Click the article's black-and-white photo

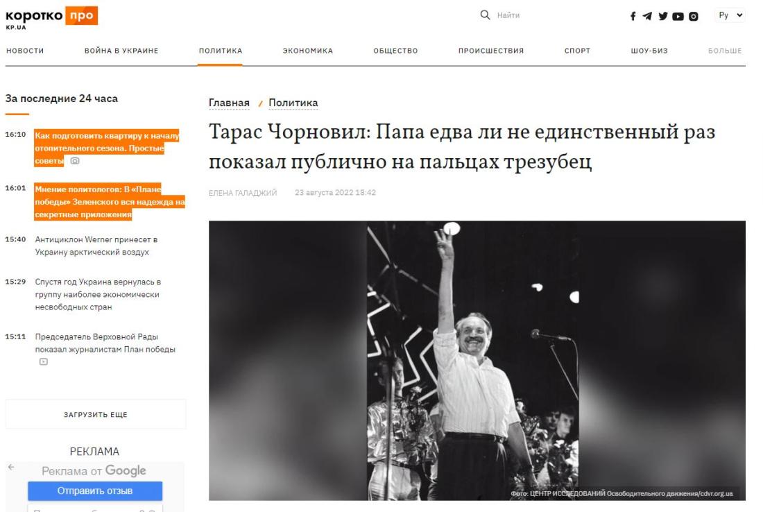pyautogui.click(x=477, y=361)
